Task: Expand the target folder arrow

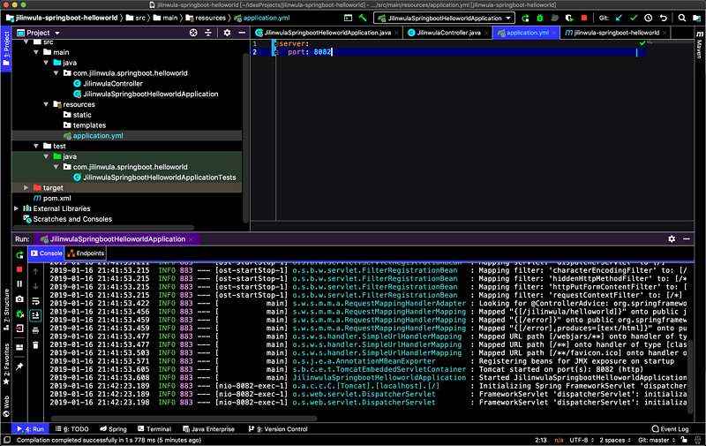Action: 26,187
